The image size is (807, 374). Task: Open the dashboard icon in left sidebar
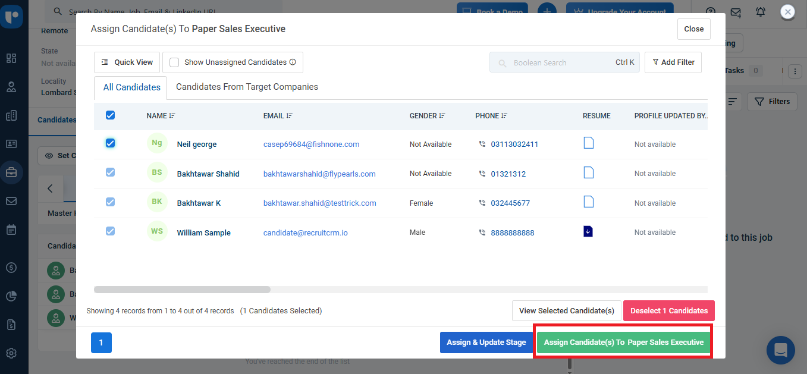click(x=11, y=58)
